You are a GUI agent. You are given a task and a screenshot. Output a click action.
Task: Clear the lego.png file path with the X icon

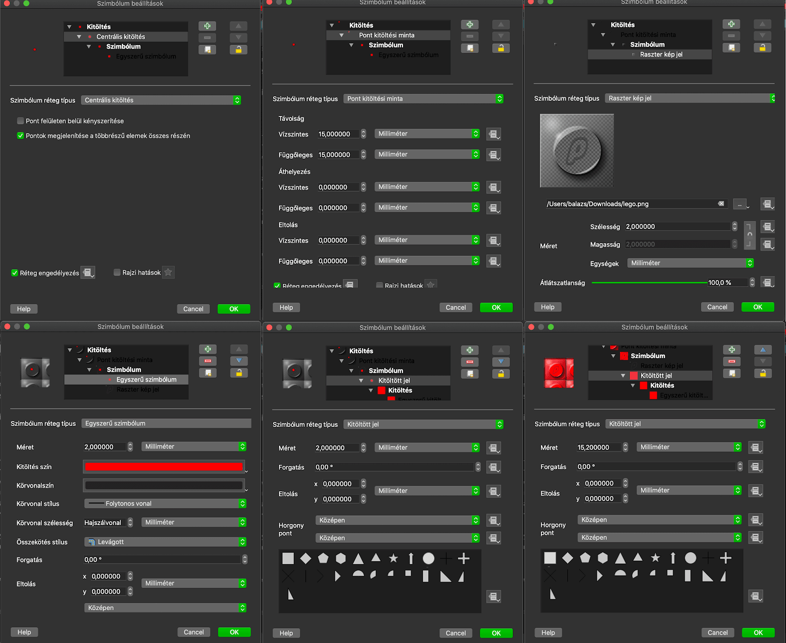click(721, 204)
